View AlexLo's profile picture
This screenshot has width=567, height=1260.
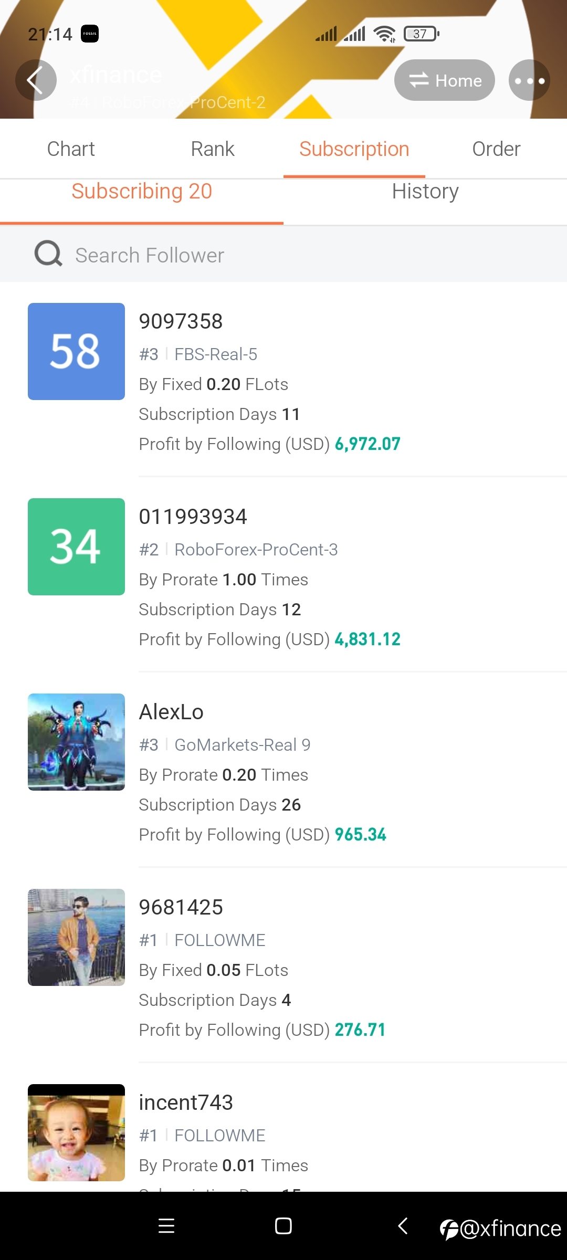tap(76, 742)
